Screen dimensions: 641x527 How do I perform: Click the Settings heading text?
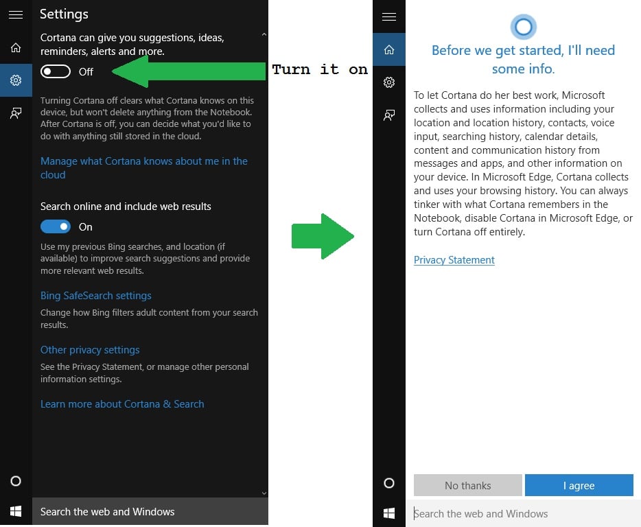65,14
